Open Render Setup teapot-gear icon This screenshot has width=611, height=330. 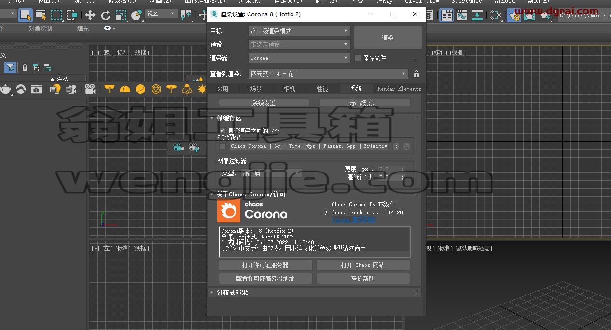pyautogui.click(x=514, y=15)
